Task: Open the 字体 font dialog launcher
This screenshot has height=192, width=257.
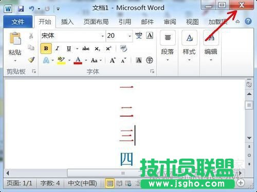Action: [x=152, y=71]
